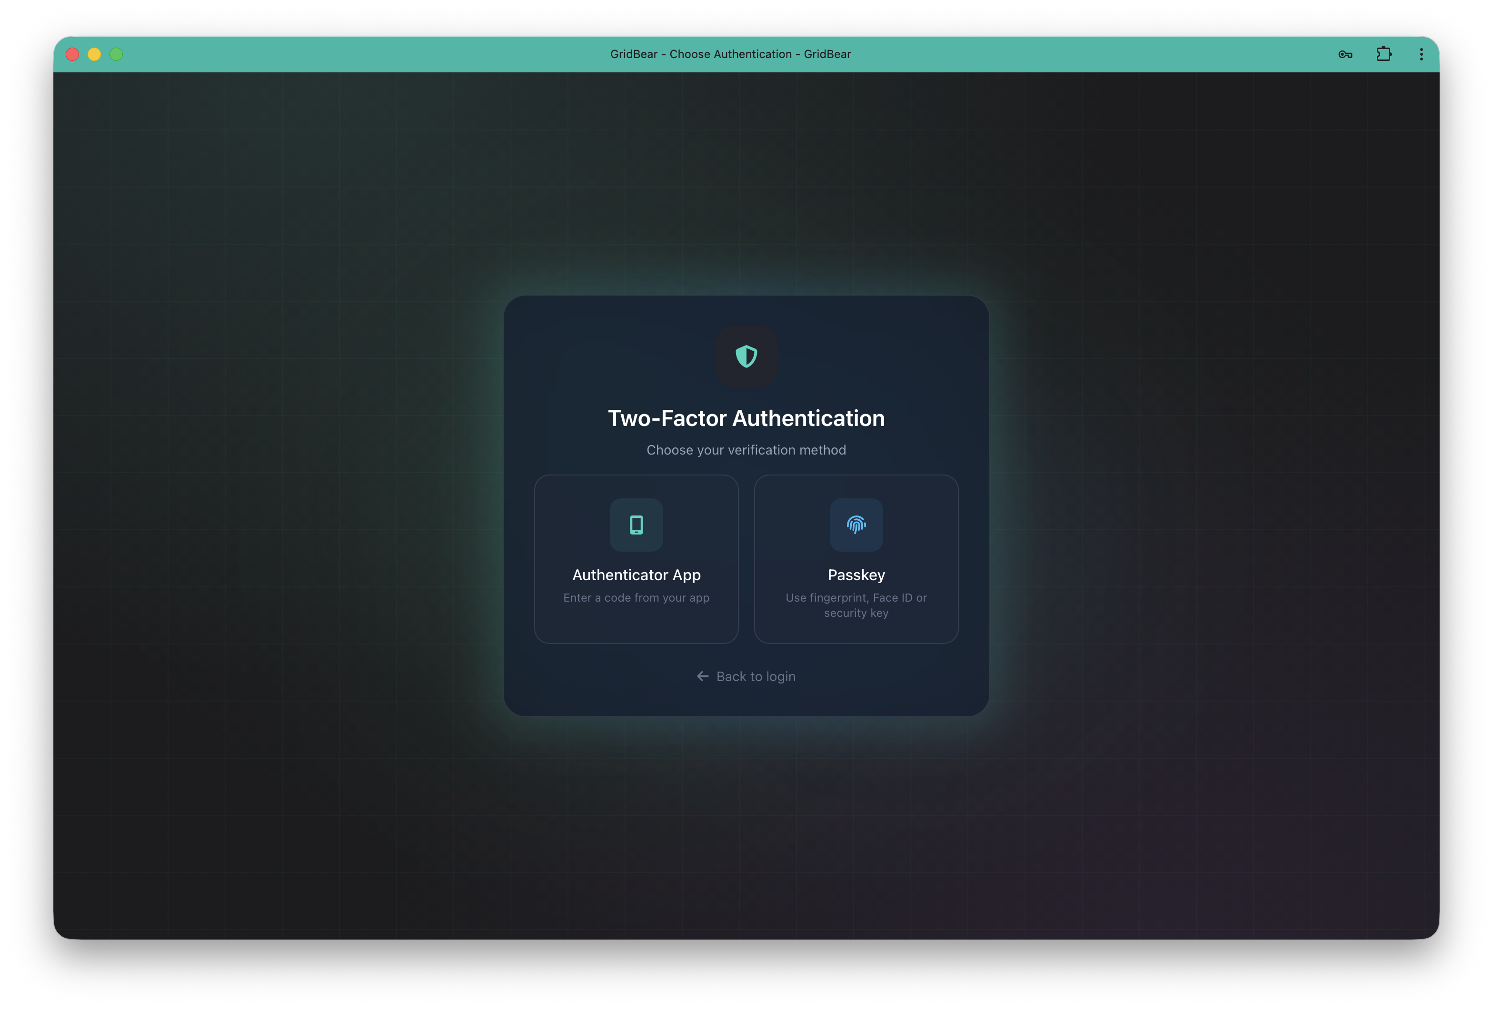Open the browser extensions puzzle icon
This screenshot has height=1010, width=1493.
pyautogui.click(x=1384, y=54)
